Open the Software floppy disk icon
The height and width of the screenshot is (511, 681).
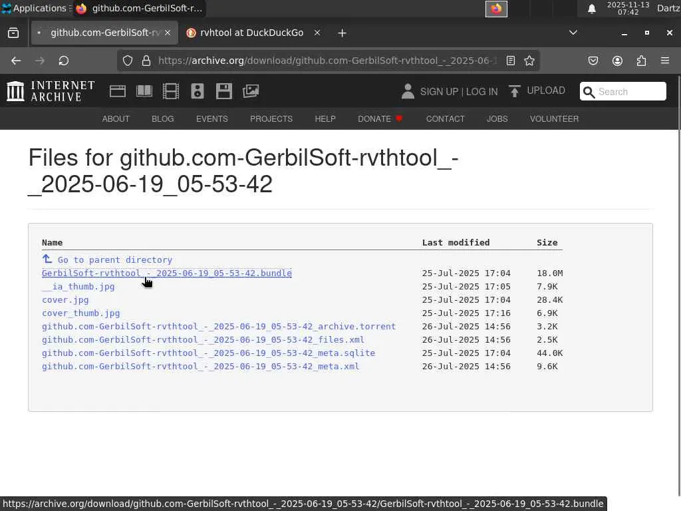(224, 91)
